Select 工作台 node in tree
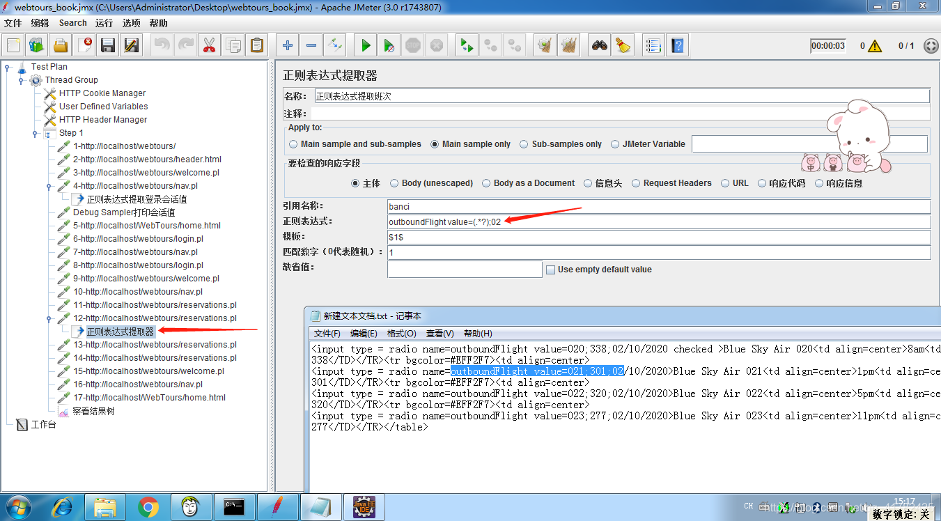The height and width of the screenshot is (521, 941). (43, 424)
